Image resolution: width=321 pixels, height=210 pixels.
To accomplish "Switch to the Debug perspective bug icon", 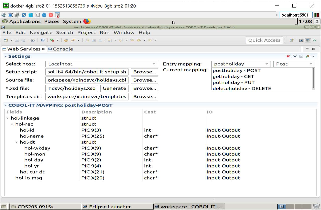I will [314, 40].
